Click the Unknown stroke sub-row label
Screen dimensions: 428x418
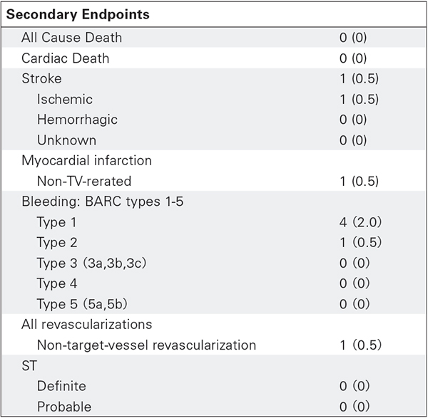66,140
